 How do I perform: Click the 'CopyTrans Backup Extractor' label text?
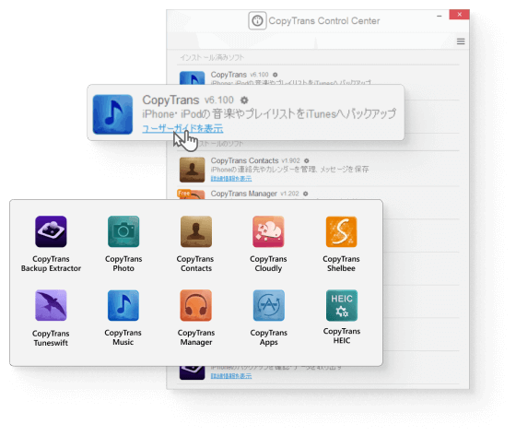click(x=51, y=264)
